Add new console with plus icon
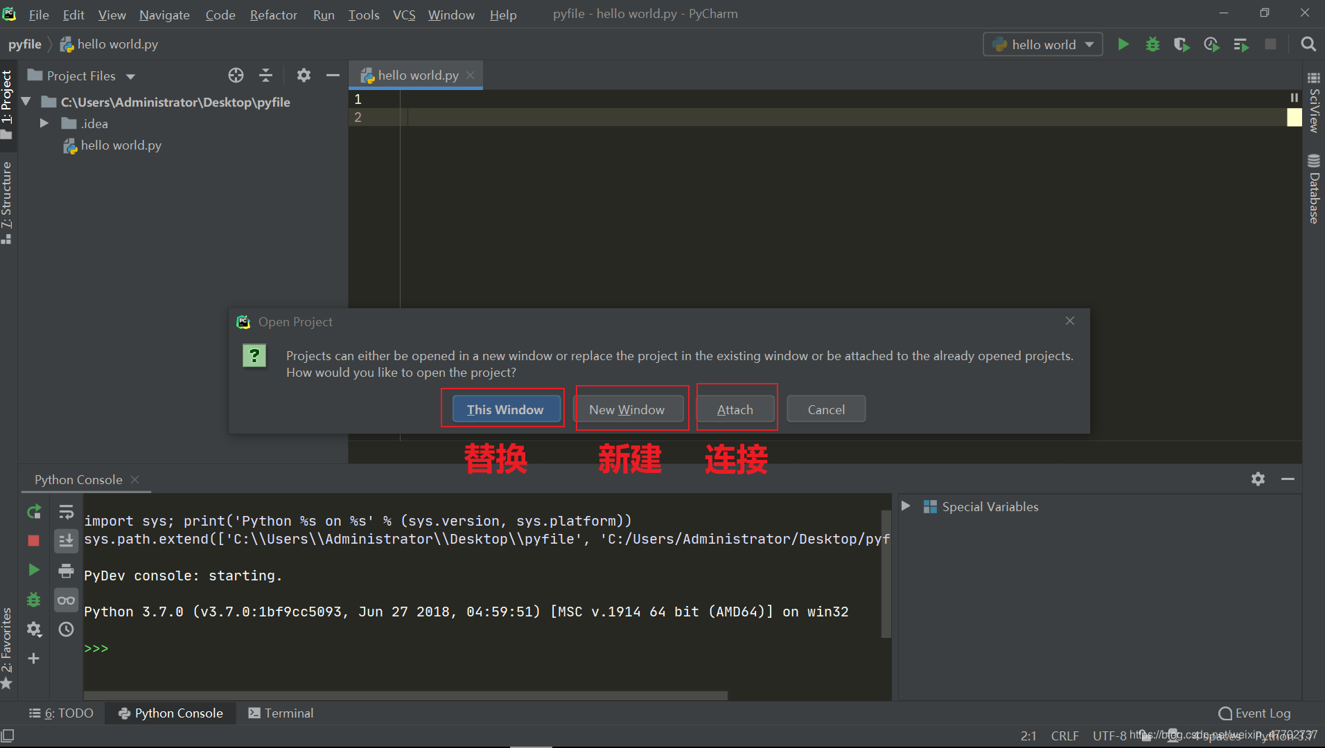This screenshot has width=1325, height=748. point(33,659)
